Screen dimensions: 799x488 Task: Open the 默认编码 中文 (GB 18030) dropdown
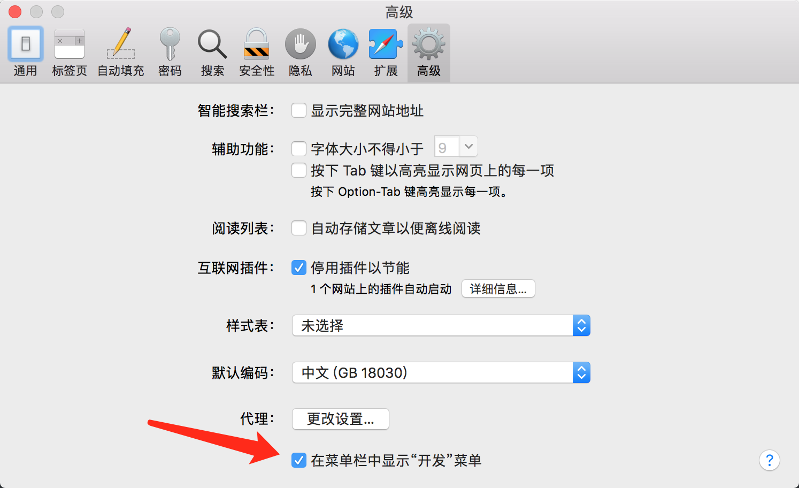tap(441, 372)
